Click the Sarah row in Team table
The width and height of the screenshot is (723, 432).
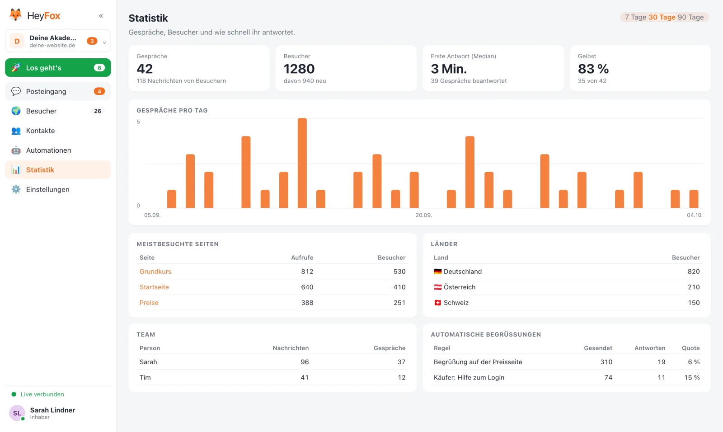click(x=272, y=362)
